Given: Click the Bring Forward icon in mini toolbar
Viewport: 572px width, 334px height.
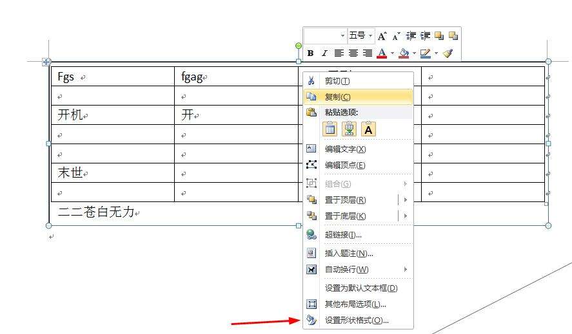Looking at the screenshot, I should pos(439,35).
